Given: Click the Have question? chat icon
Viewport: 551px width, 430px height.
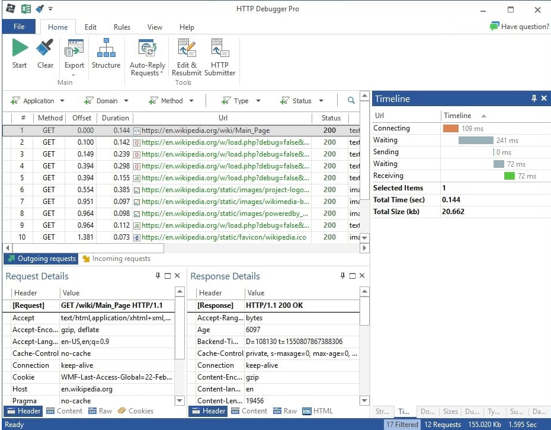Looking at the screenshot, I should [494, 27].
